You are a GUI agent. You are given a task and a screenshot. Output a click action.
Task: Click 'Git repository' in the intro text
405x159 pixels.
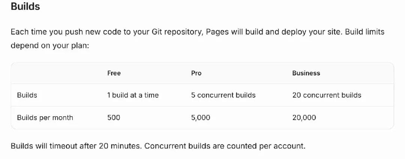click(177, 32)
